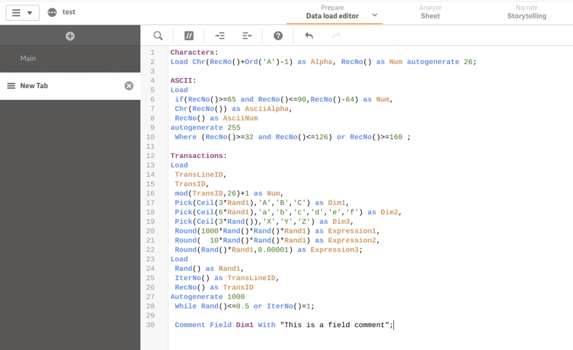
Task: Open script syntax help
Action: pos(278,36)
